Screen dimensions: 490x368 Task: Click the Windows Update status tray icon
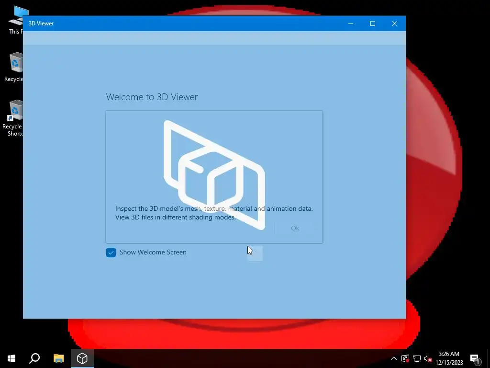click(x=405, y=358)
